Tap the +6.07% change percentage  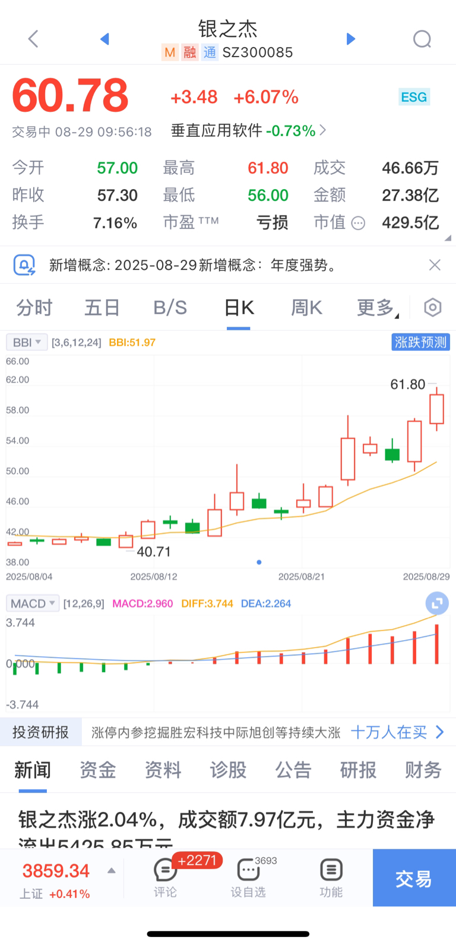pyautogui.click(x=266, y=97)
